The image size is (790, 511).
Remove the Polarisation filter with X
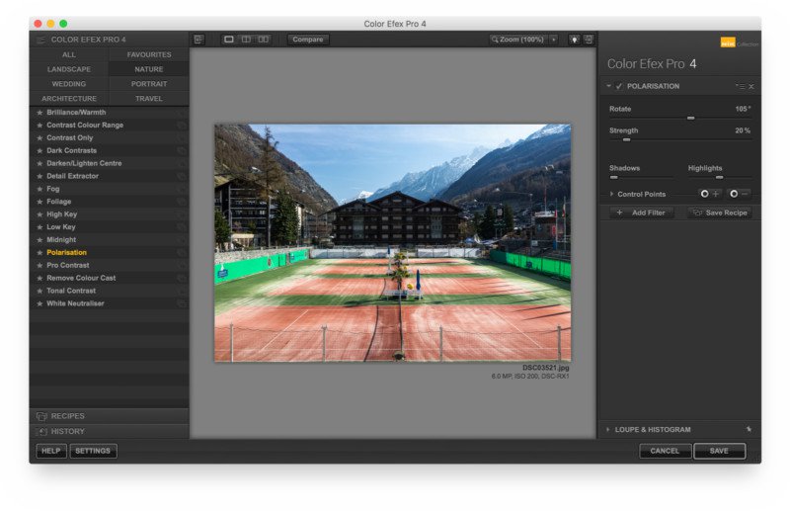[751, 86]
